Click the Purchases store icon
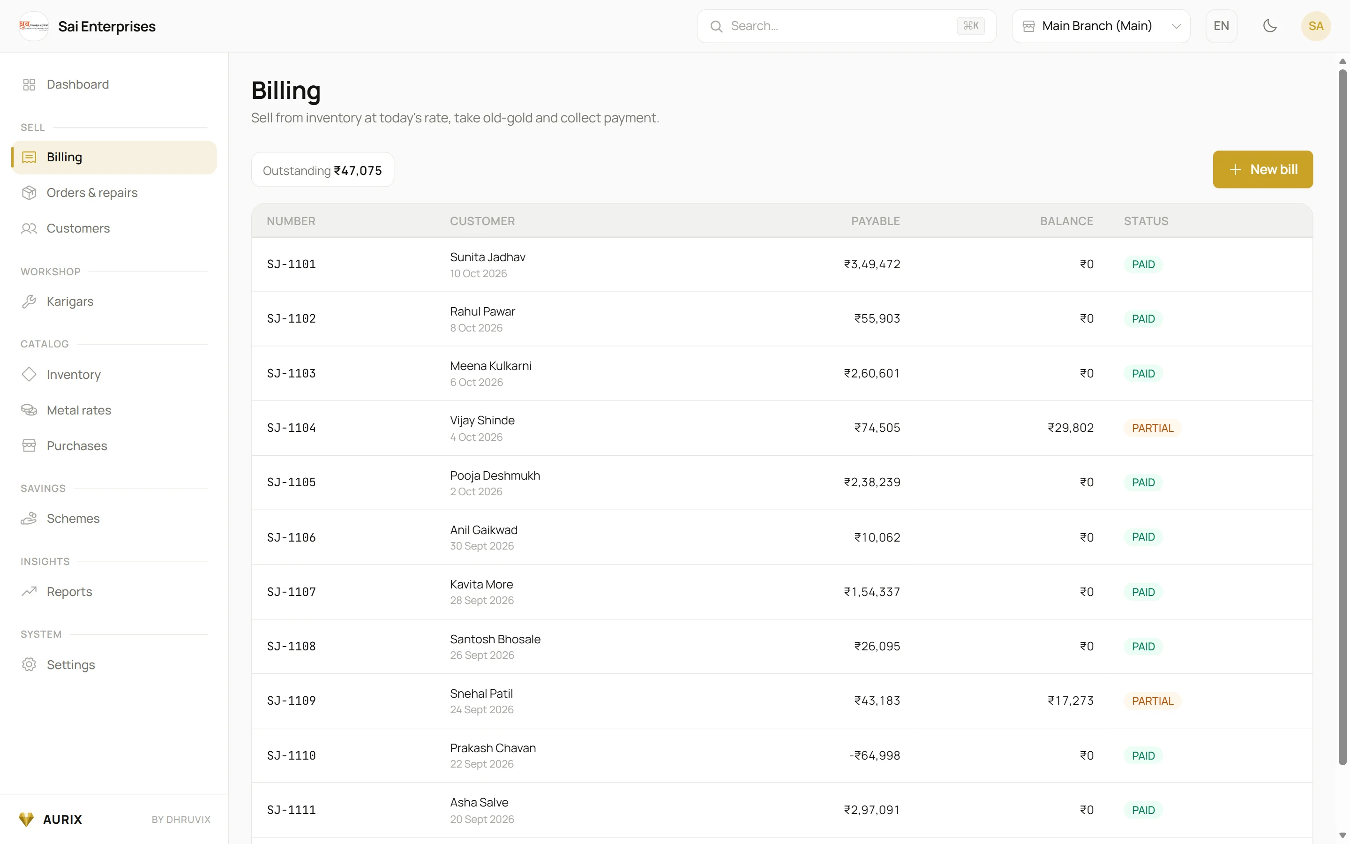1350x844 pixels. [29, 445]
